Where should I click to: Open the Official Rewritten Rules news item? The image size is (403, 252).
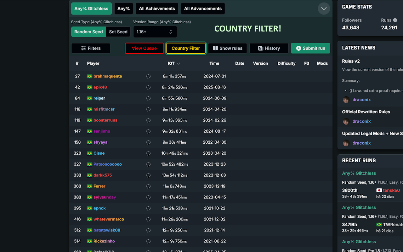366,112
